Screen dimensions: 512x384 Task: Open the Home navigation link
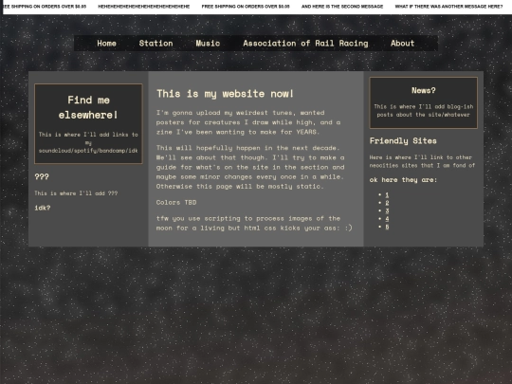(x=106, y=43)
